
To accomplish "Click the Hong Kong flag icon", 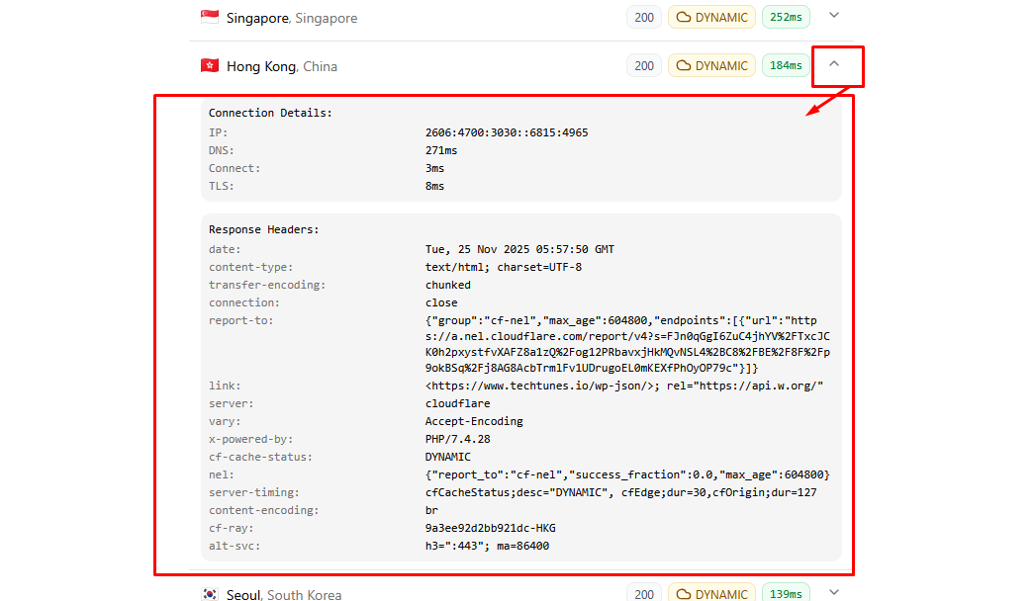I will coord(210,65).
